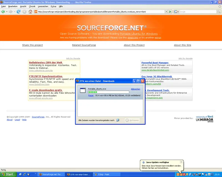Go back with the green Back arrow
Screen dimensions: 222x177
(3, 12)
